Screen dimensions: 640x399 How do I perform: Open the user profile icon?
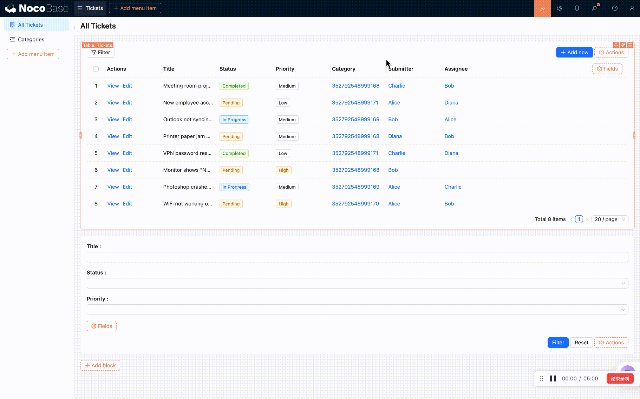pos(632,8)
